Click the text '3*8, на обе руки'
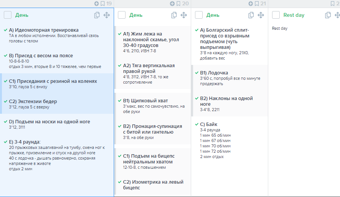 (138, 137)
